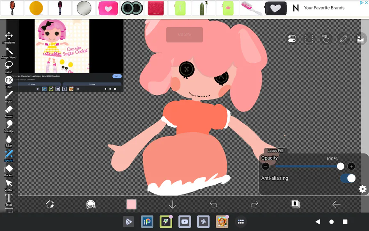Select the Blur tool

pyautogui.click(x=9, y=141)
